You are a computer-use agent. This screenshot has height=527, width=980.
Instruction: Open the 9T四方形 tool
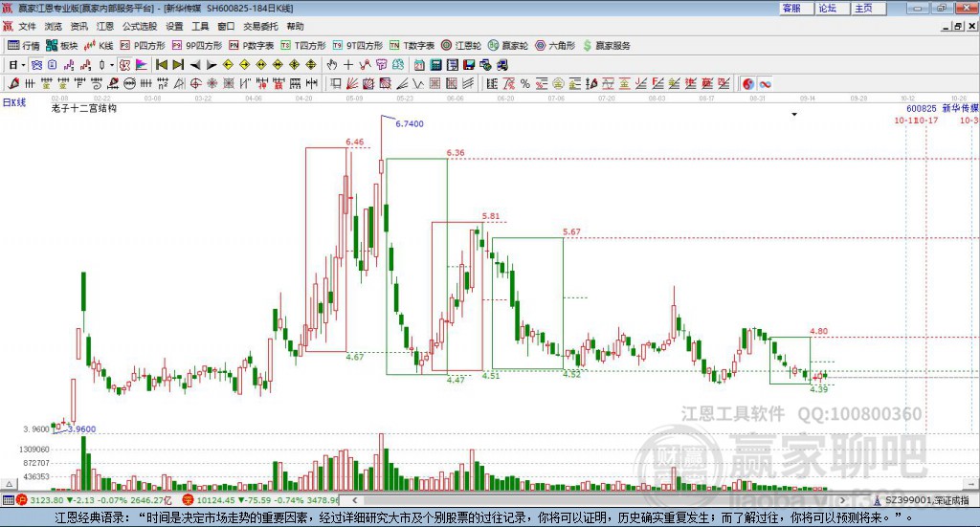tap(358, 46)
